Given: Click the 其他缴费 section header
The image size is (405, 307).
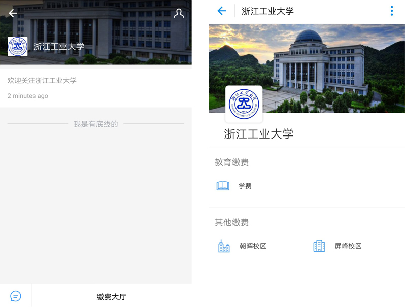Looking at the screenshot, I should [x=231, y=222].
